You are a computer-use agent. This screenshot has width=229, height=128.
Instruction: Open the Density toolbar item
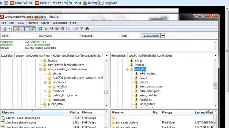91,3
